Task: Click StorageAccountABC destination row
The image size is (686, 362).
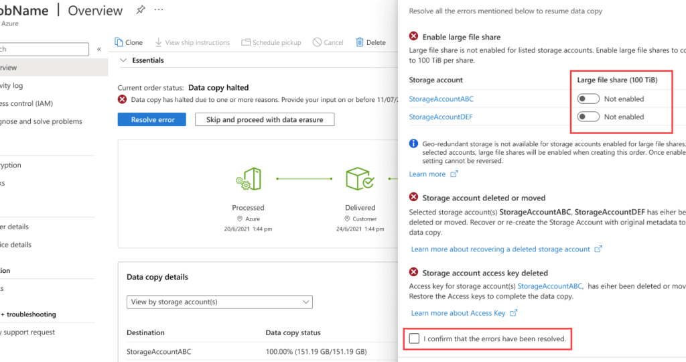Action: [x=159, y=351]
